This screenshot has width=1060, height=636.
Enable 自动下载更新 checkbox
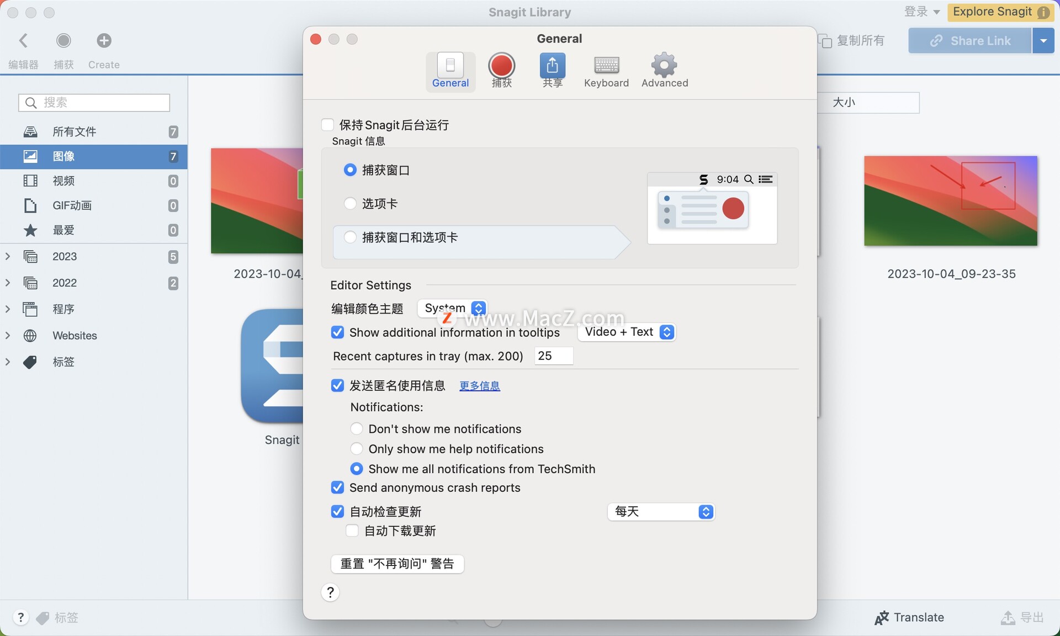(352, 531)
